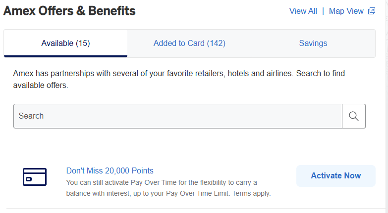The height and width of the screenshot is (213, 388).
Task: Switch to the Savings tab
Action: tap(313, 43)
